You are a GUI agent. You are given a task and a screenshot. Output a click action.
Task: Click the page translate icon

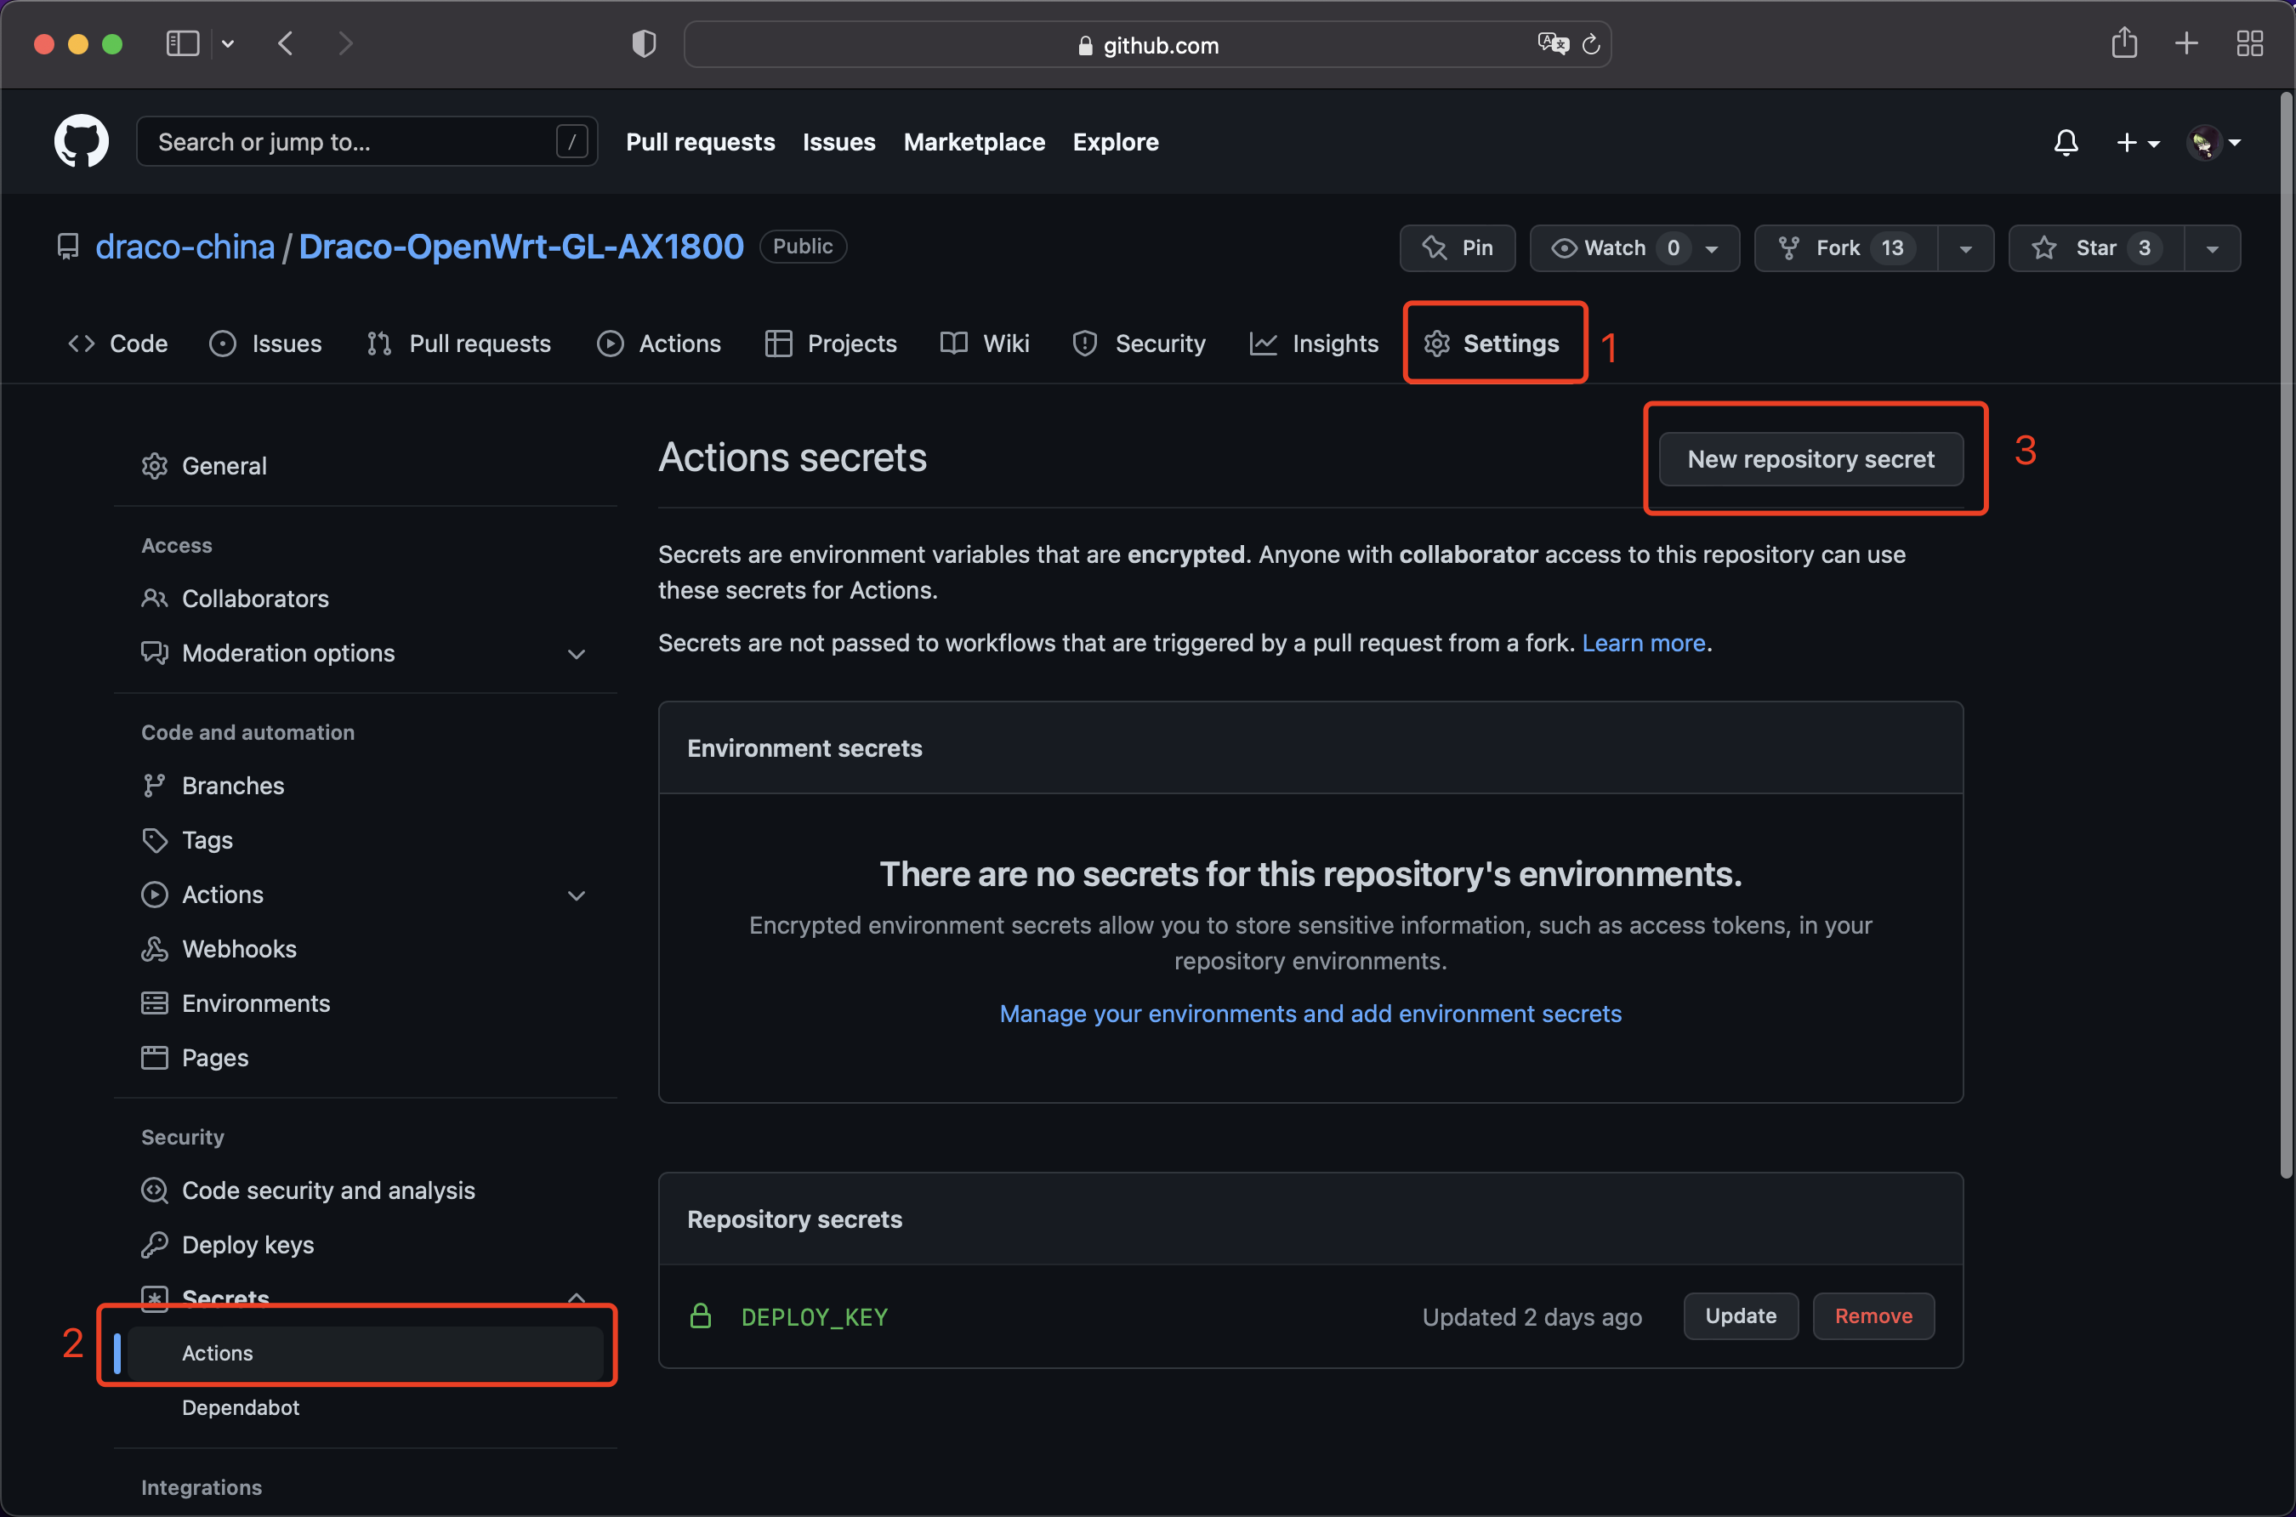click(x=1552, y=43)
